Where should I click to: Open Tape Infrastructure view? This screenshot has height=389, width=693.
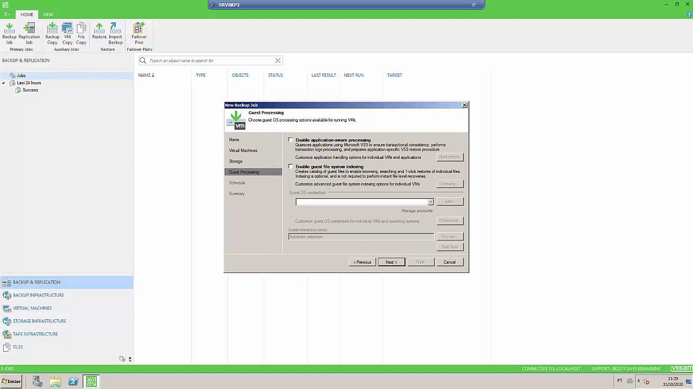(35, 334)
